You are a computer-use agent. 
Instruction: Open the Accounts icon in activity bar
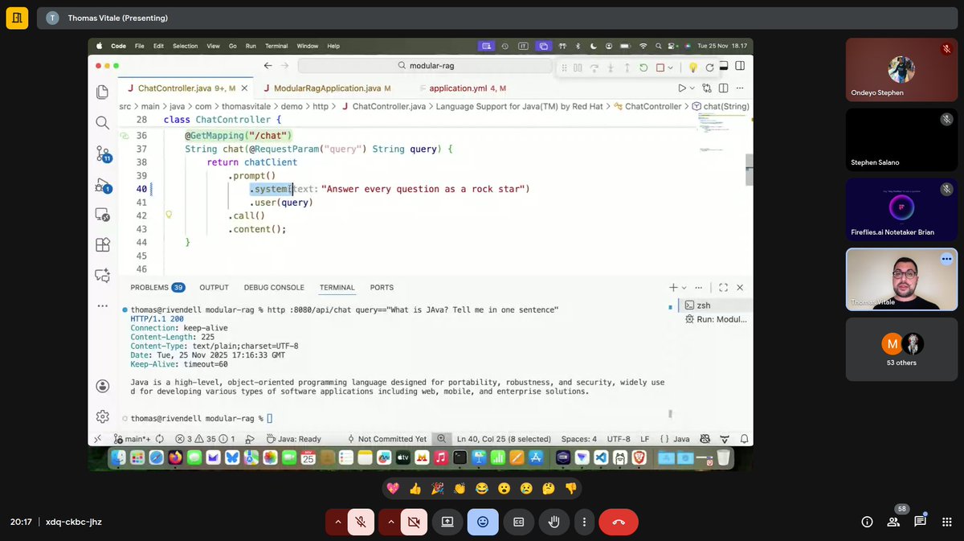tap(102, 386)
